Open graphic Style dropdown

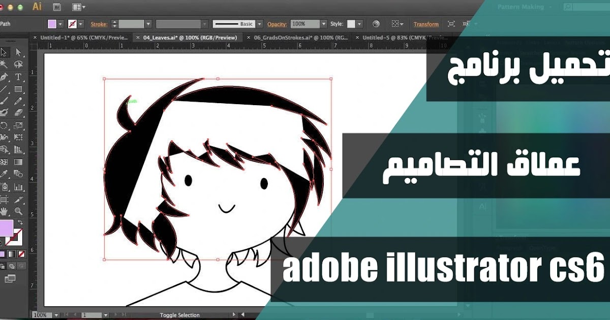359,24
